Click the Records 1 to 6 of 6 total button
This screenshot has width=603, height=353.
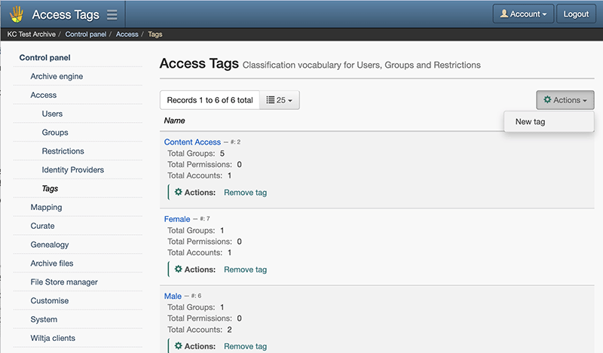[x=210, y=100]
